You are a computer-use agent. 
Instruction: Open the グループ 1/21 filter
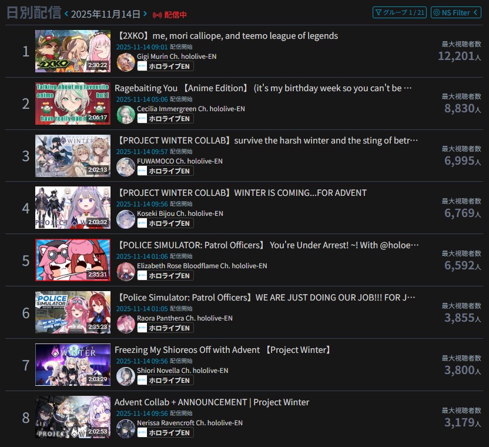tap(400, 12)
